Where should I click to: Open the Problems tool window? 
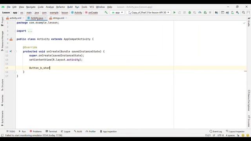36,132
